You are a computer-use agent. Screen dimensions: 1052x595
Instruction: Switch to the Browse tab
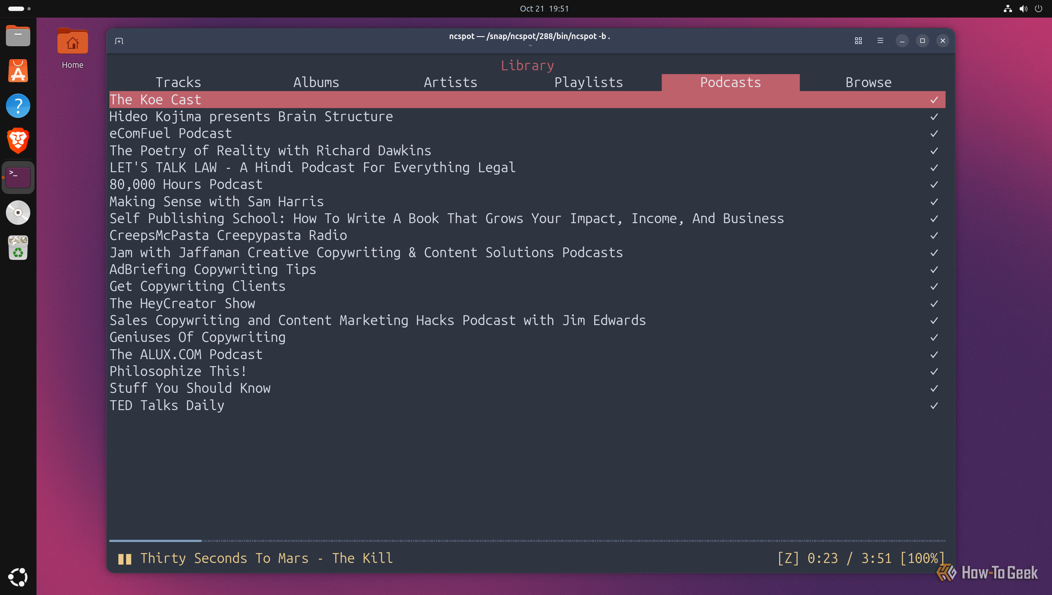pos(869,83)
